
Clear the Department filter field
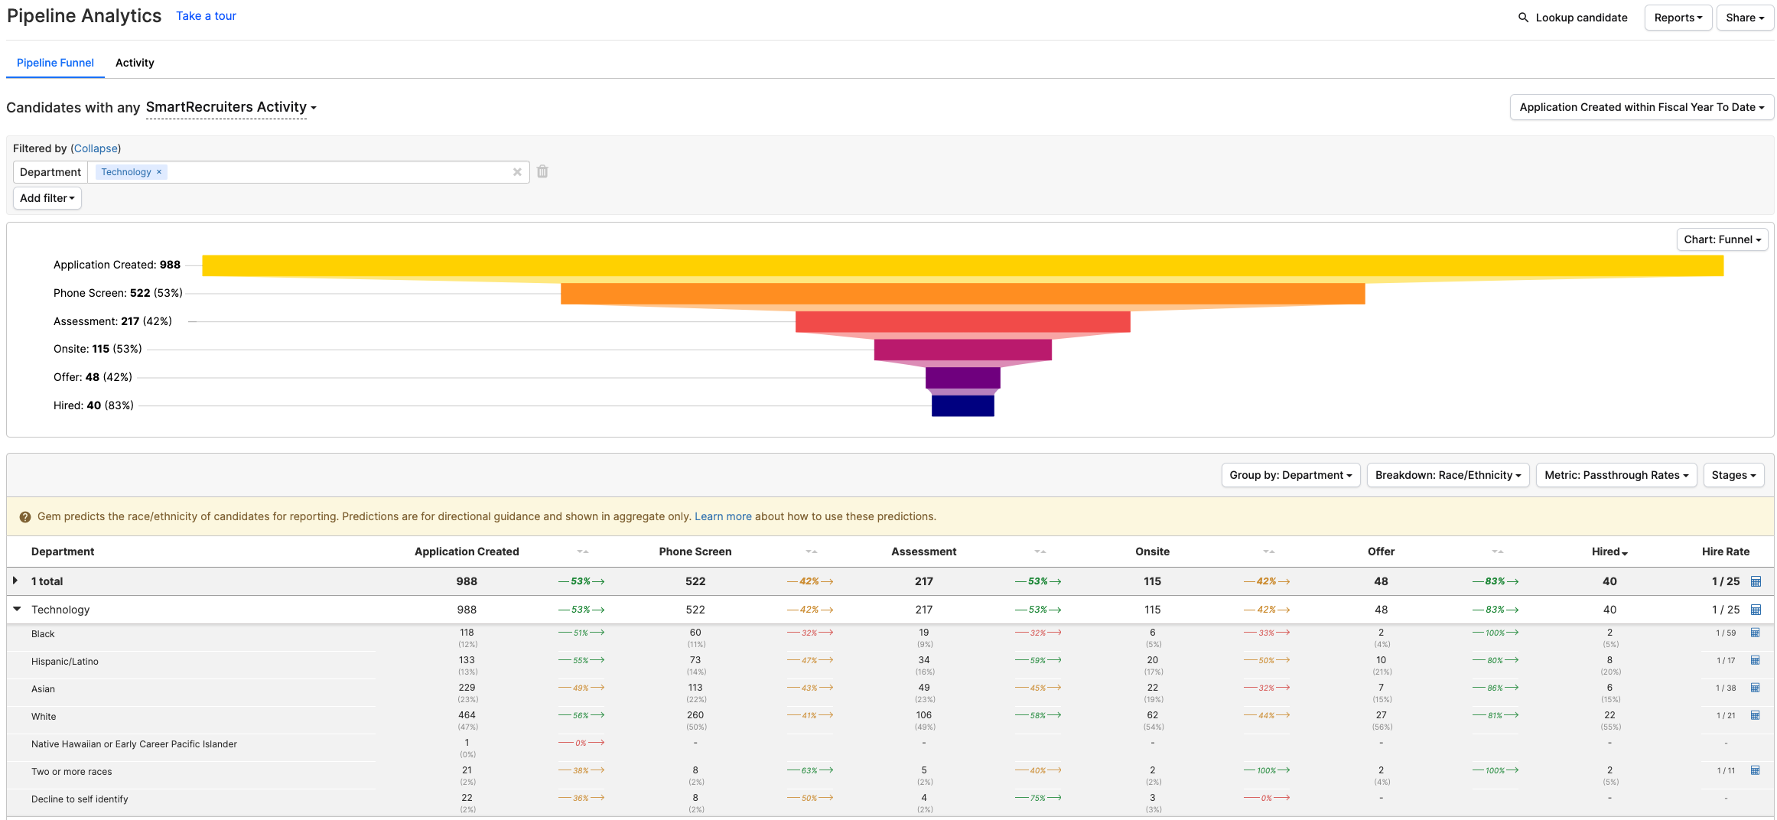[x=517, y=172]
